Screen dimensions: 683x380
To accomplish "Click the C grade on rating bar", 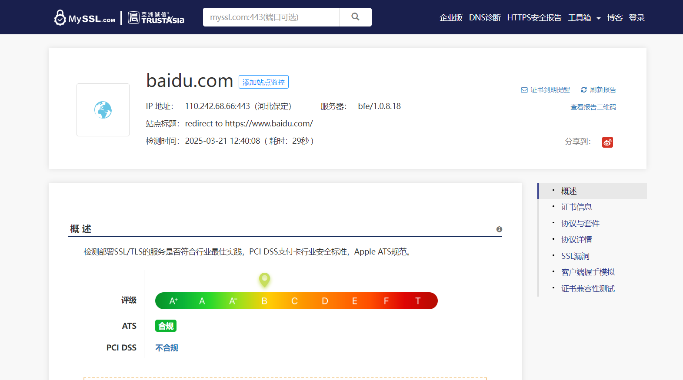I will pos(294,301).
